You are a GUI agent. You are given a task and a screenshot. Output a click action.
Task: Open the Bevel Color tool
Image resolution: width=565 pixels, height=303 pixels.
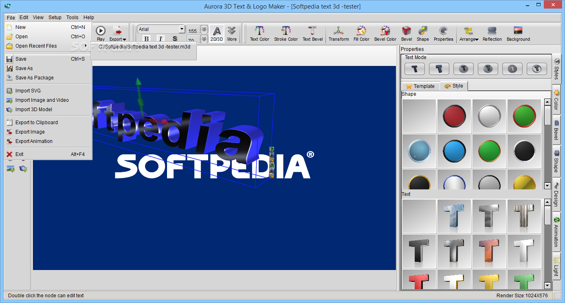385,33
